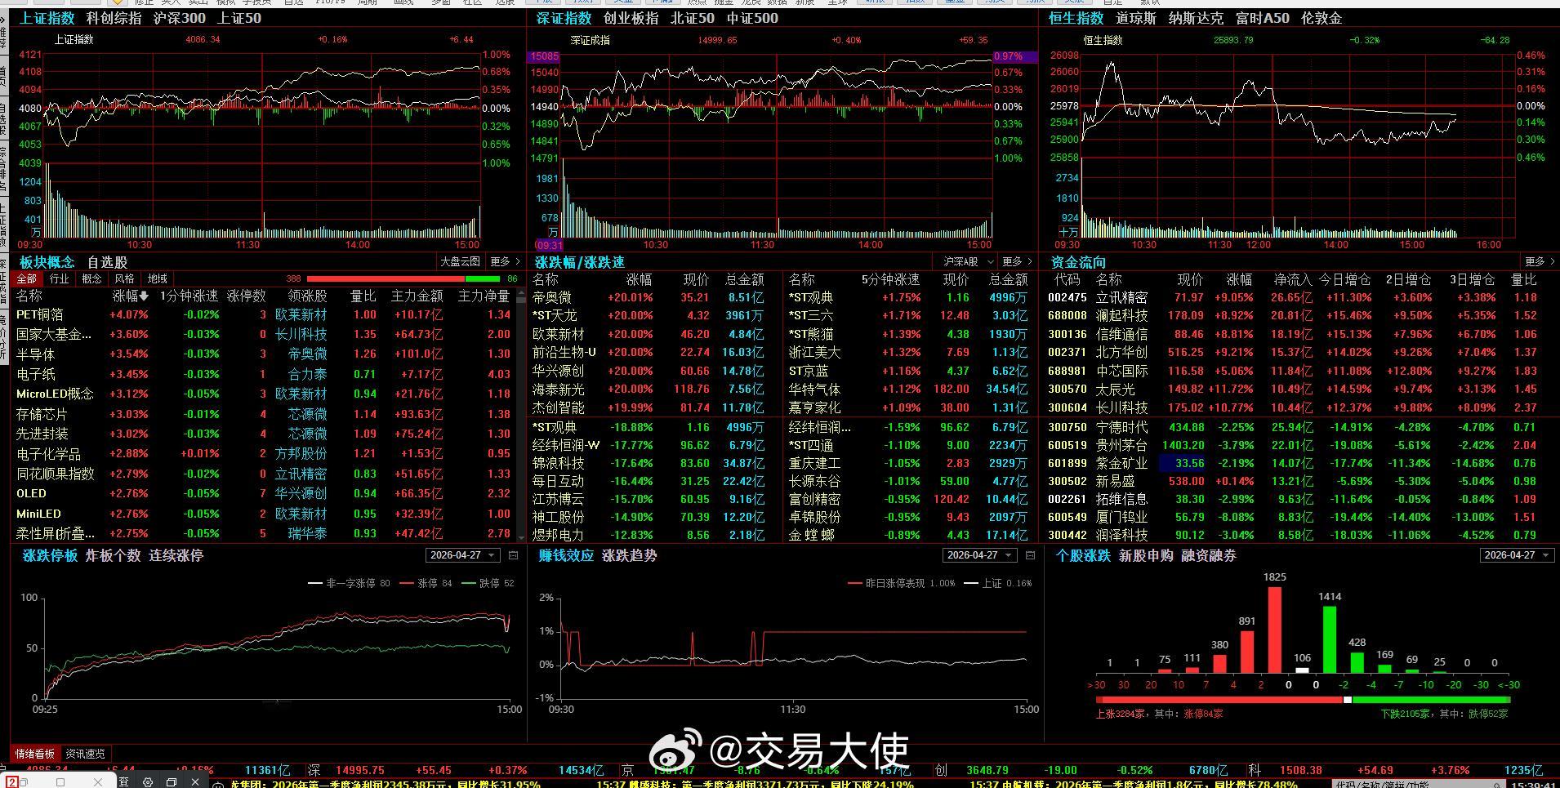This screenshot has height=788, width=1560.
Task: Open leader stock 合力泰 in 电子纸 row
Action: click(307, 374)
